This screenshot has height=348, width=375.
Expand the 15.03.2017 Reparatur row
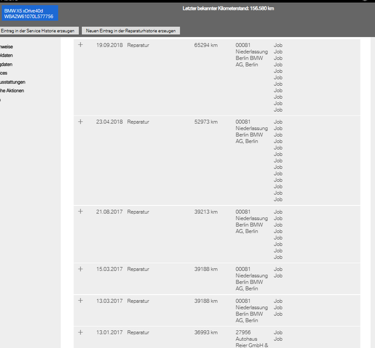(81, 269)
